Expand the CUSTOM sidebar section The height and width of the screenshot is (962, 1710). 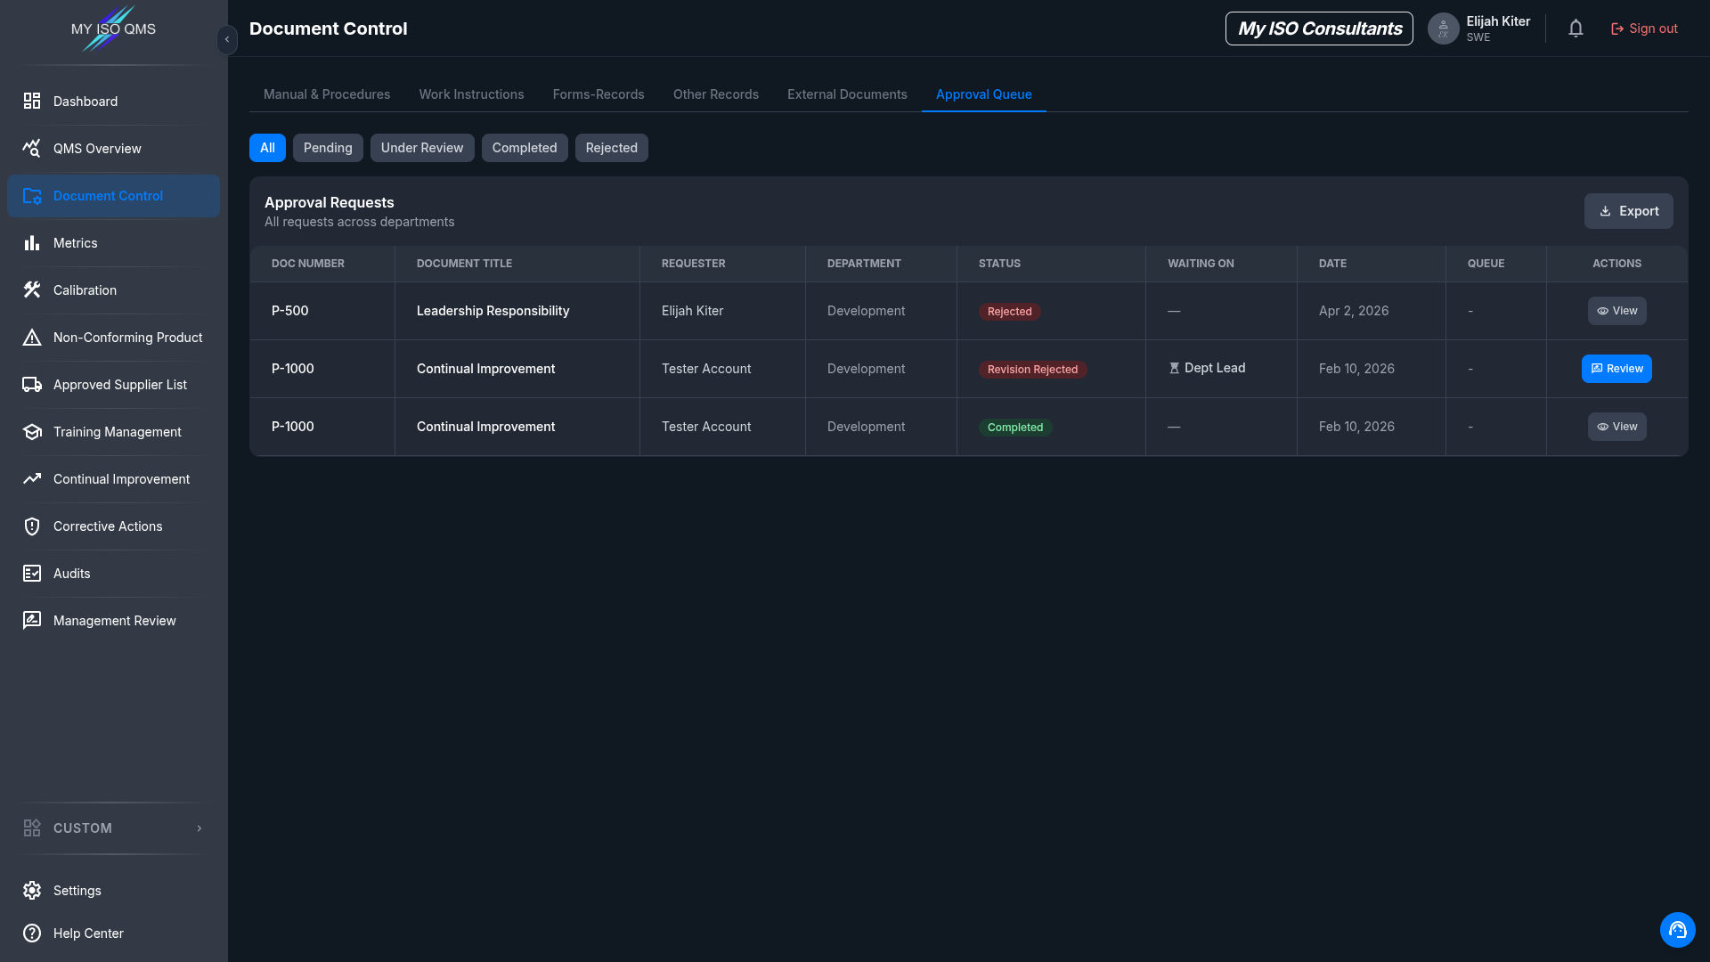pos(113,828)
